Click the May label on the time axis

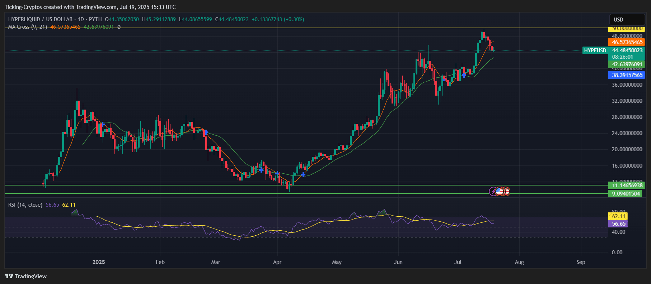(337, 262)
